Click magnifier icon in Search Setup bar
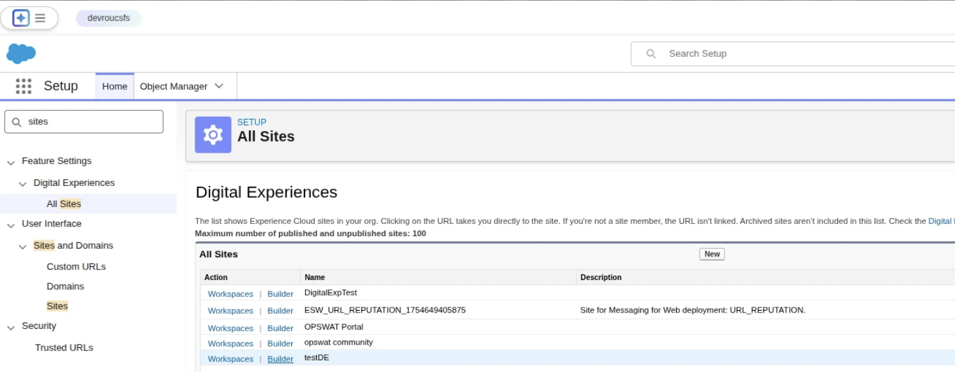The height and width of the screenshot is (372, 955). (651, 54)
